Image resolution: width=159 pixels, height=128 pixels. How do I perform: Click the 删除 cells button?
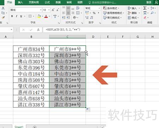pos(134,13)
